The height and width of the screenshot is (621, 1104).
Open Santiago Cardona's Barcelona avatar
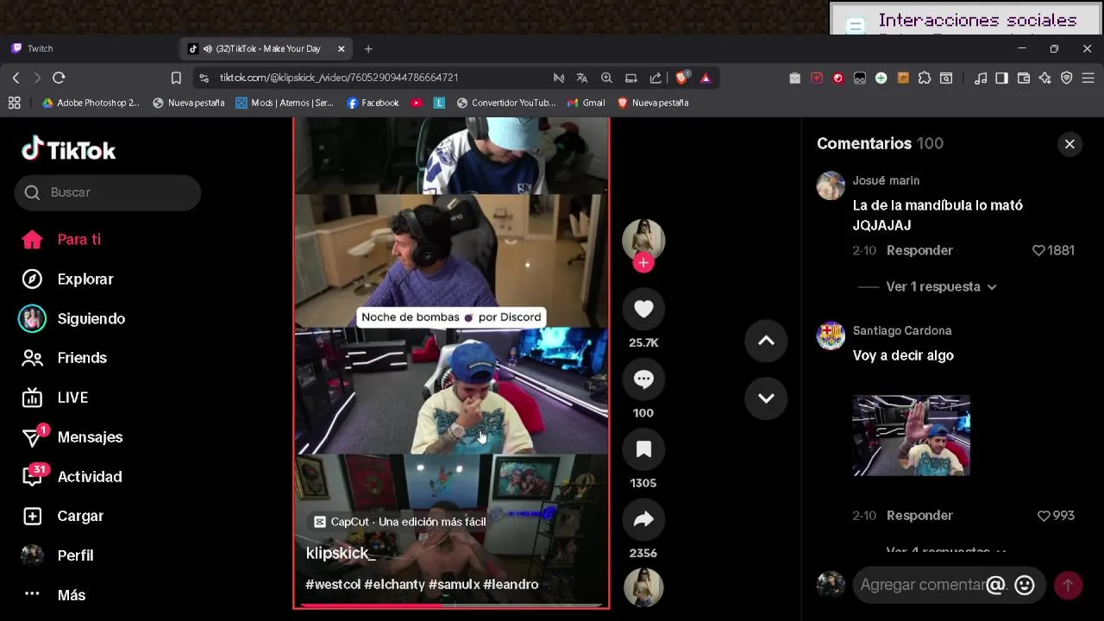tap(831, 336)
